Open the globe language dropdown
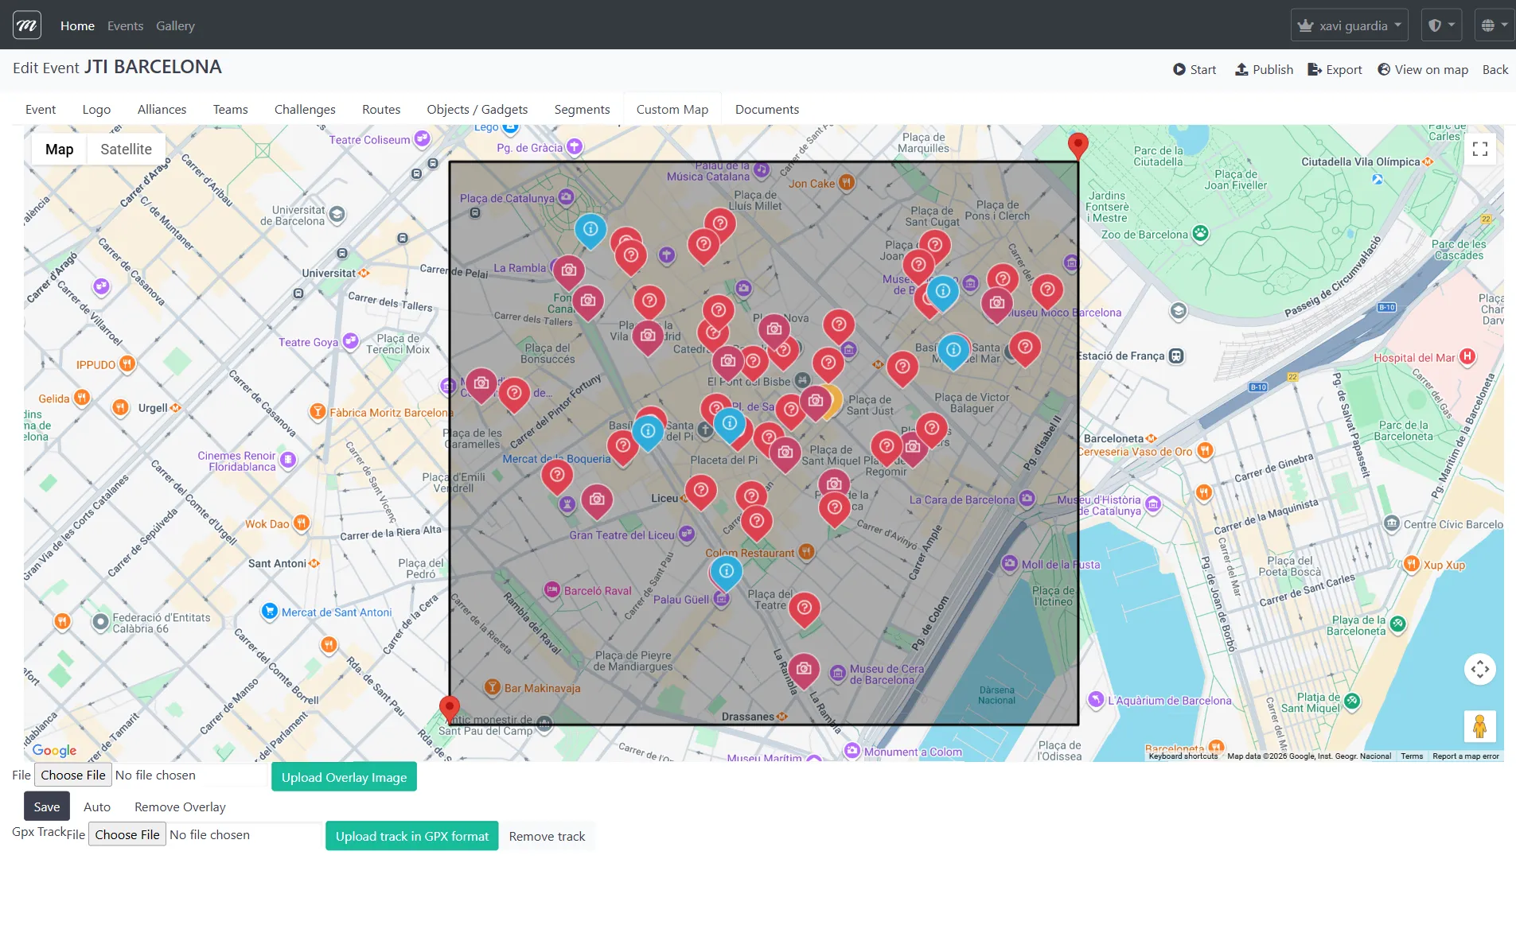 pos(1494,25)
